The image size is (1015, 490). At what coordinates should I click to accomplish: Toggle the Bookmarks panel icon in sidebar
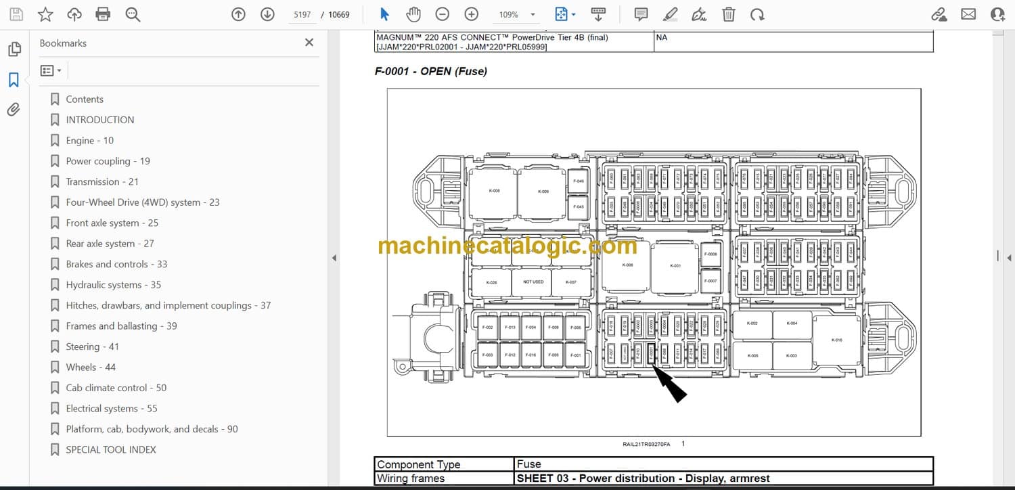14,80
